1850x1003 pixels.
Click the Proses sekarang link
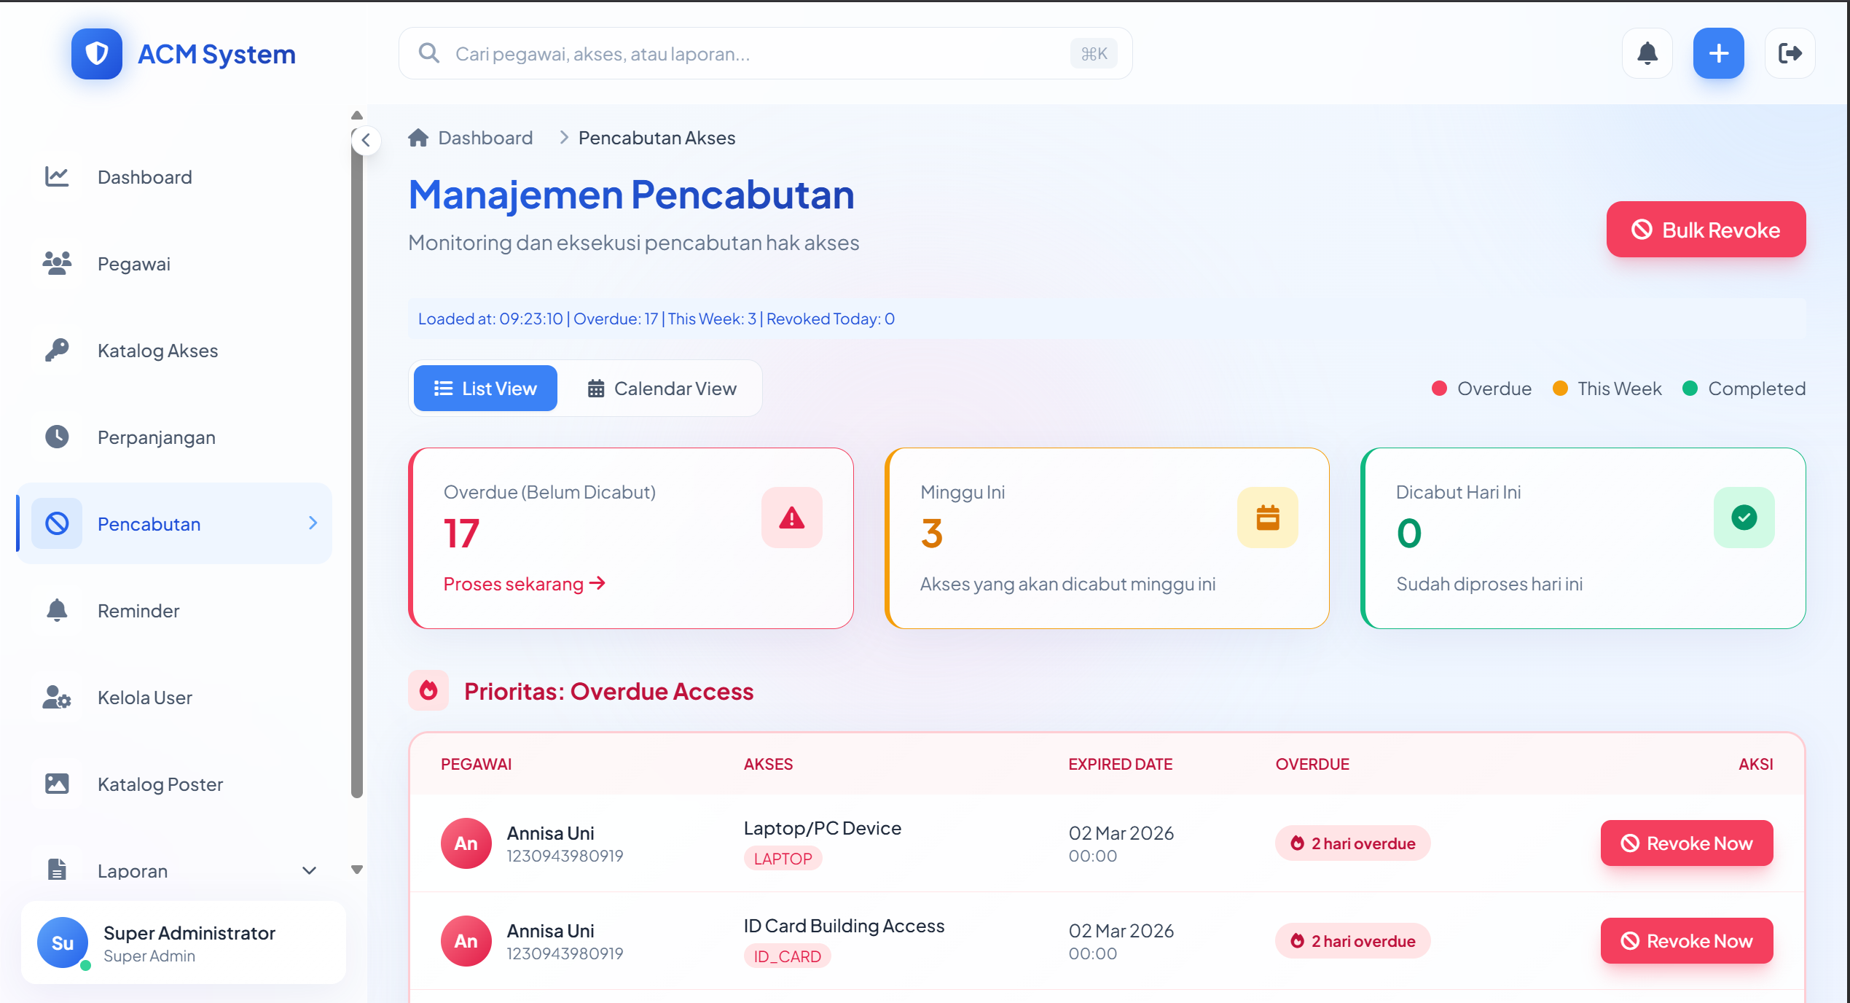tap(524, 584)
